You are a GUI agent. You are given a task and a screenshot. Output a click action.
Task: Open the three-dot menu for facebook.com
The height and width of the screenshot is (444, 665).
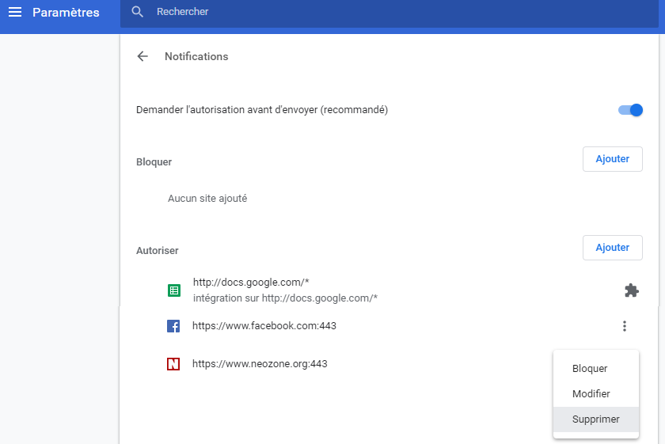625,326
